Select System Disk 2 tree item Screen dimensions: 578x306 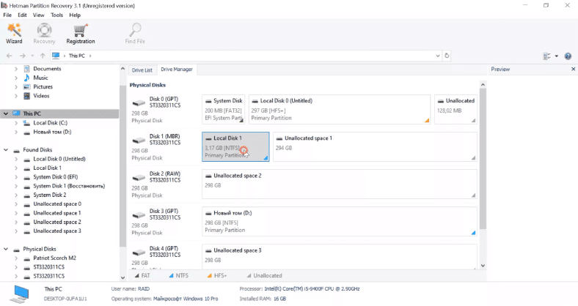(49, 195)
